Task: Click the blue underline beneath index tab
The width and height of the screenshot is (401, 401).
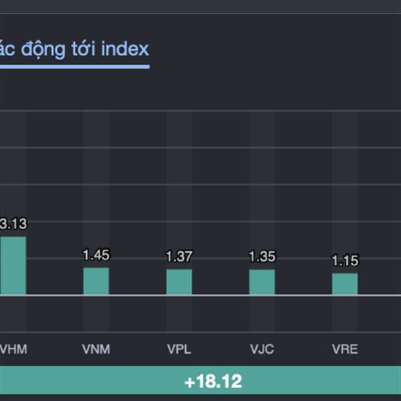Action: (74, 66)
